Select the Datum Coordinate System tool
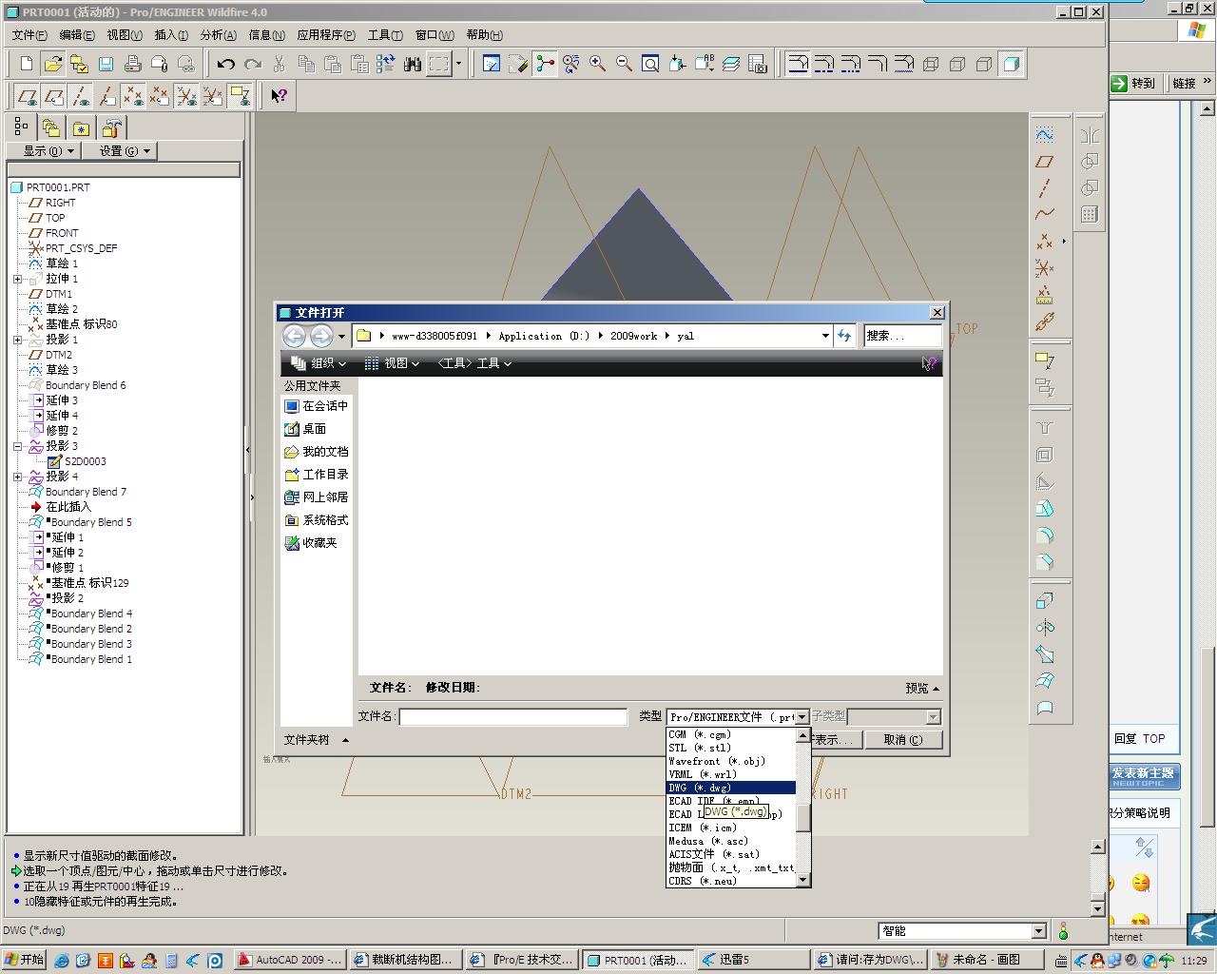 click(1045, 268)
